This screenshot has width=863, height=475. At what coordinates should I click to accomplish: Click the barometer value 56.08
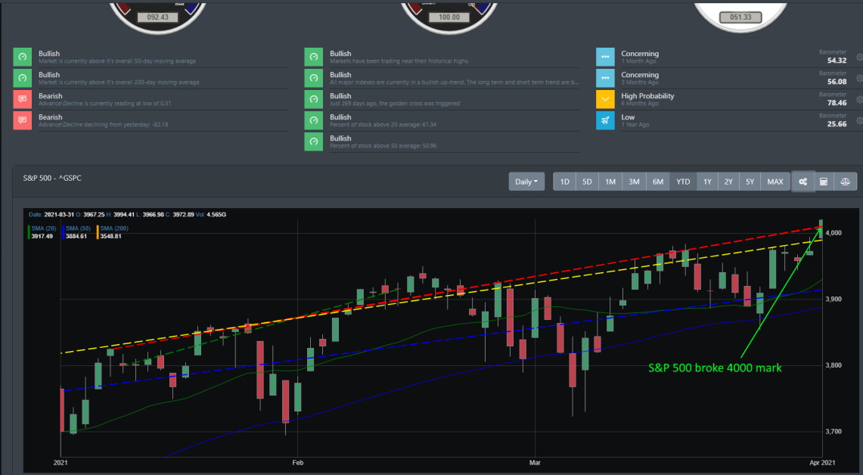[x=837, y=82]
